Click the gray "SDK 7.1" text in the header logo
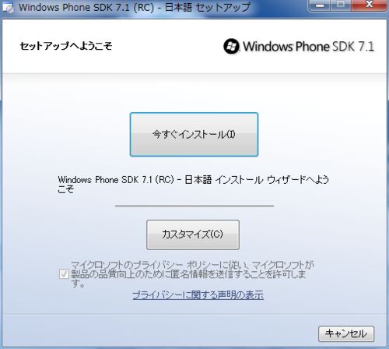 [x=353, y=47]
